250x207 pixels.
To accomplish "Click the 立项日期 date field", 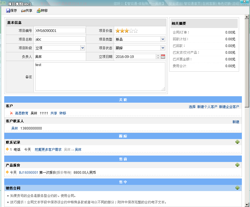I will pyautogui.click(x=136, y=57).
